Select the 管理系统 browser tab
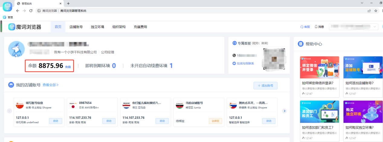383x142 pixels. (39, 3)
